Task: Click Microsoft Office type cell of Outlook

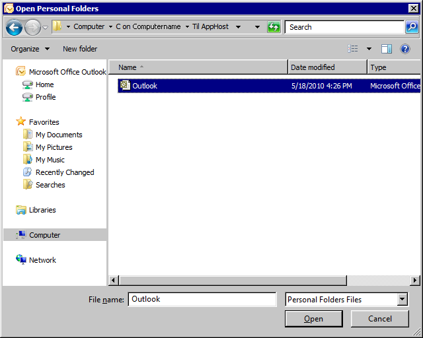Action: (395, 86)
